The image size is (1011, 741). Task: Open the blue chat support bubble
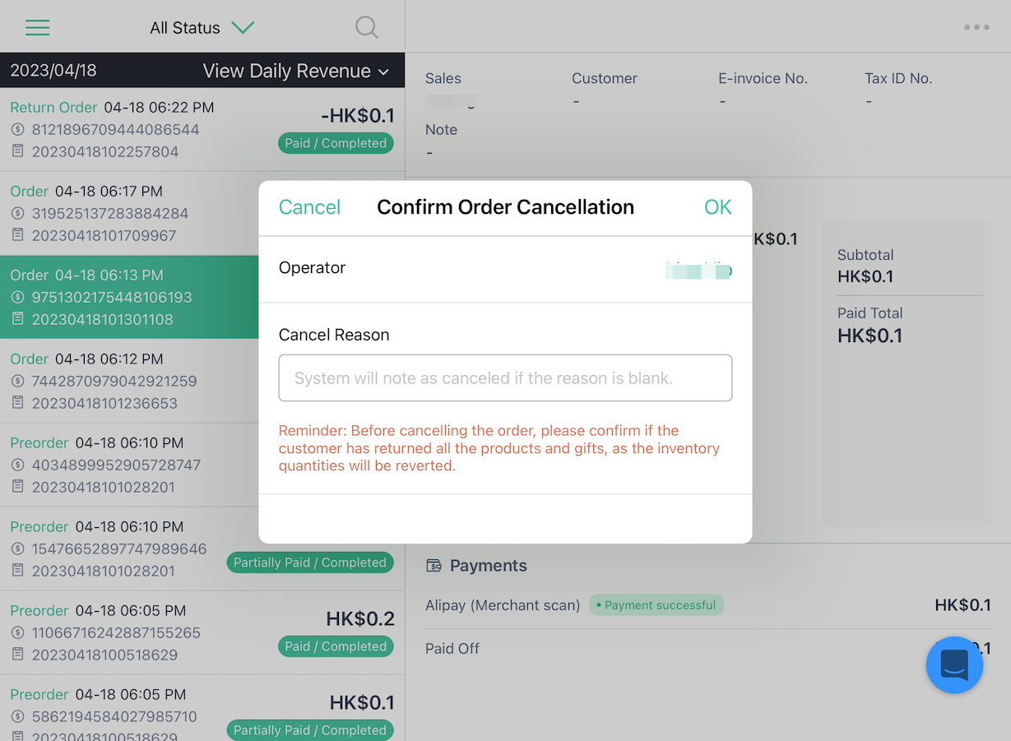point(954,665)
